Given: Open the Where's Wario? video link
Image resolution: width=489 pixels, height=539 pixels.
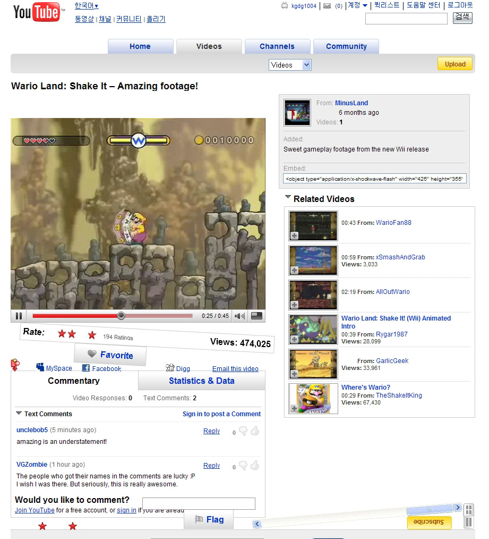Looking at the screenshot, I should coord(366,388).
